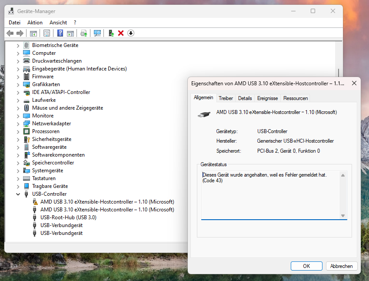369x281 pixels.
Task: Click the Forward arrow toolbar icon
Action: pos(20,33)
